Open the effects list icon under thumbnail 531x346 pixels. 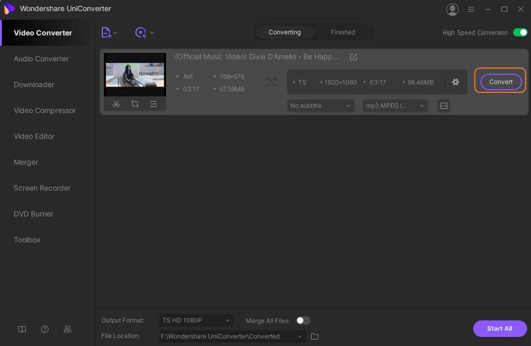154,103
